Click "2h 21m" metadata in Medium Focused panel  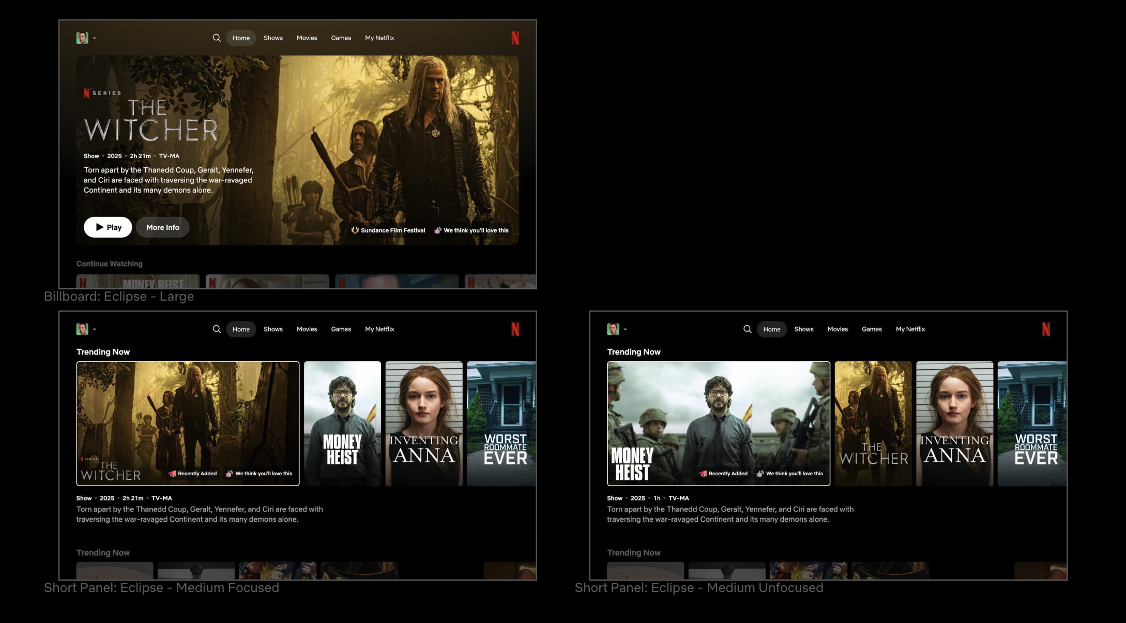[133, 498]
